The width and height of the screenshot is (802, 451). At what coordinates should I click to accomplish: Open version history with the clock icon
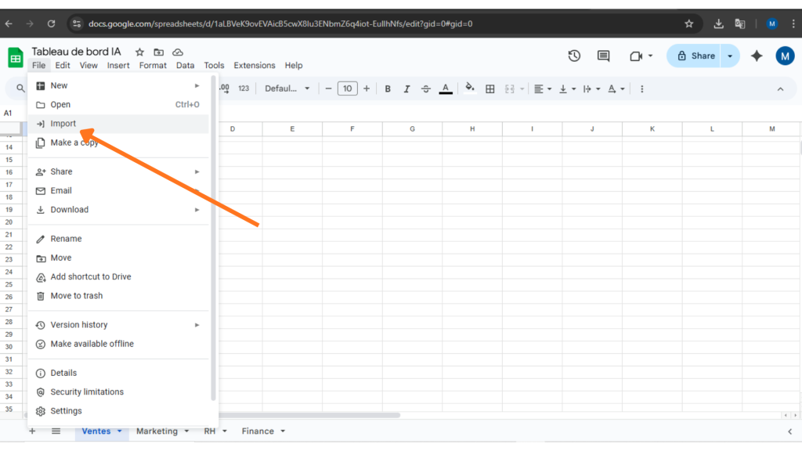click(x=574, y=56)
